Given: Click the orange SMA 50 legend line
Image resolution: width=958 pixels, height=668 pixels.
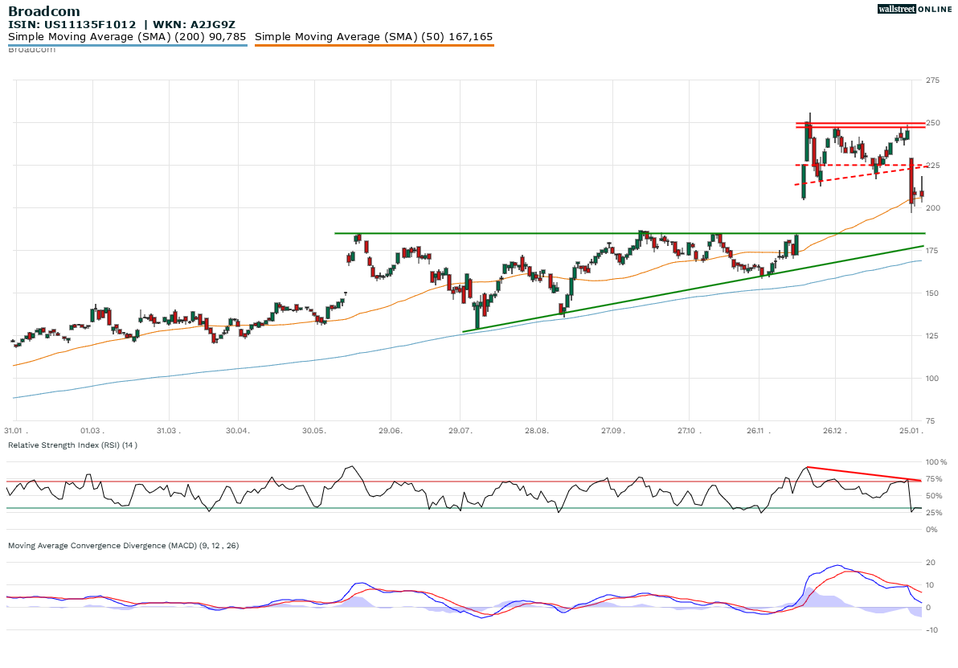Looking at the screenshot, I should coord(375,45).
